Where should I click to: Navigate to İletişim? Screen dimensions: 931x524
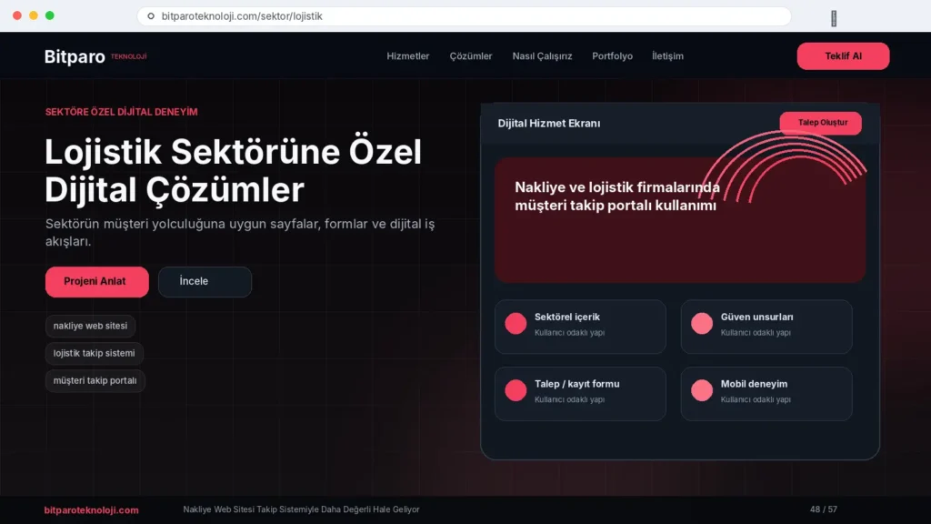[x=667, y=55]
